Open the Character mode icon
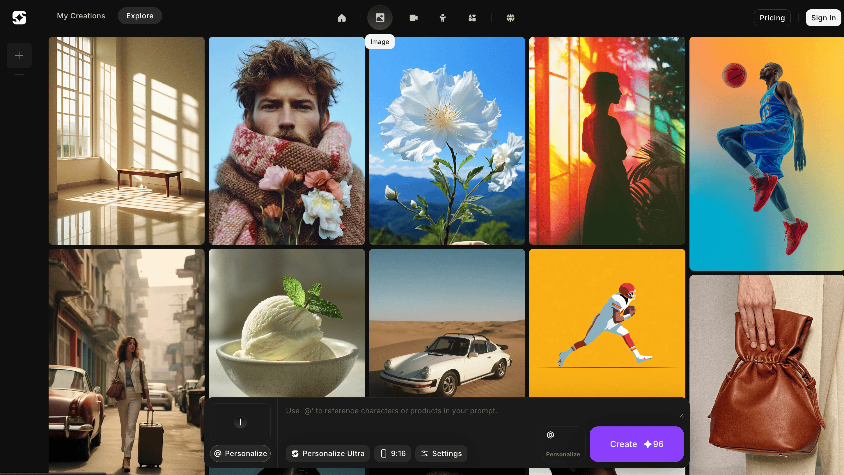 (x=442, y=18)
